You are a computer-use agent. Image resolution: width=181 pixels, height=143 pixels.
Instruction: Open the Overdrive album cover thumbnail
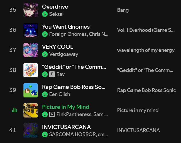tap(31, 10)
